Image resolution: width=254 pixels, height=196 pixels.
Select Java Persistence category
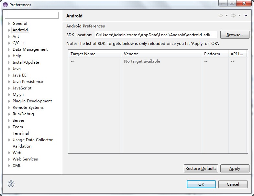point(28,82)
